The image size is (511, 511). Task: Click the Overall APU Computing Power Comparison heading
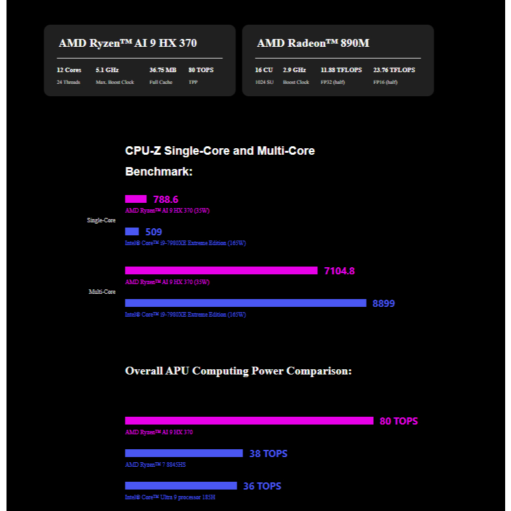tap(238, 371)
